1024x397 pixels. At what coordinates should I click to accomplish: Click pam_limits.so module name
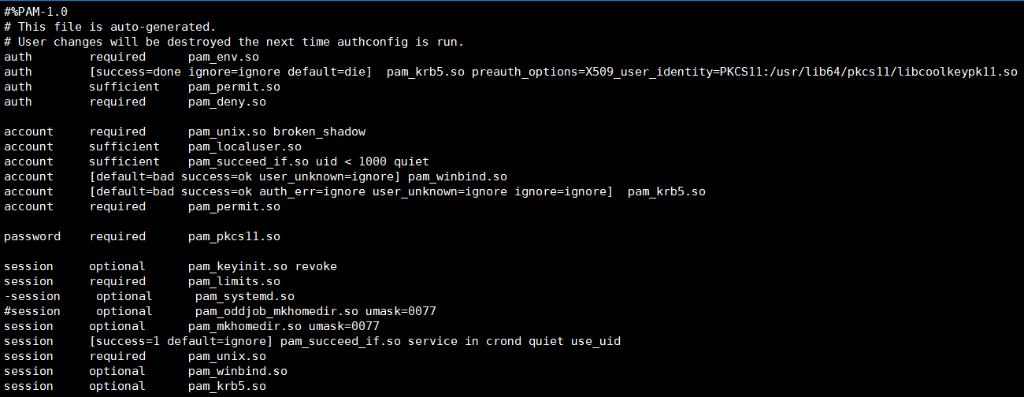(234, 281)
